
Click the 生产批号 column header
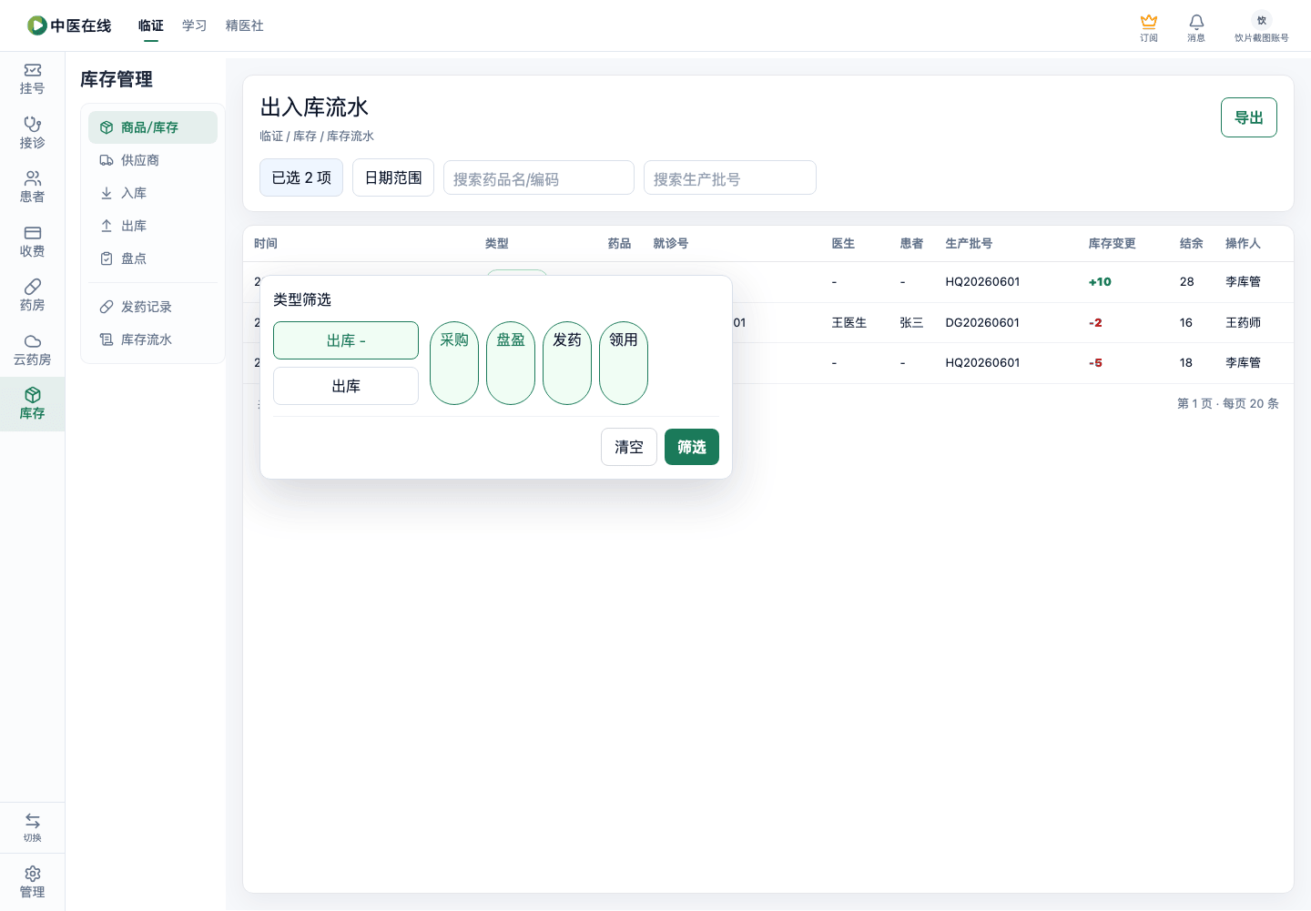pyautogui.click(x=970, y=244)
